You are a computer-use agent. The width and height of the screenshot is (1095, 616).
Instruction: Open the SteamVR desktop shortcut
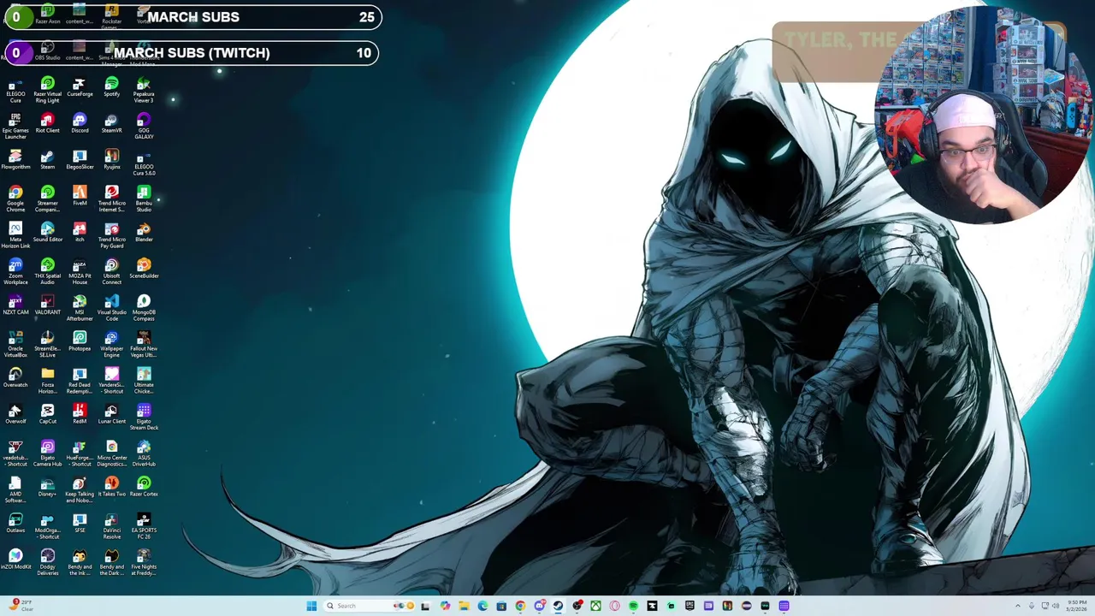(111, 123)
